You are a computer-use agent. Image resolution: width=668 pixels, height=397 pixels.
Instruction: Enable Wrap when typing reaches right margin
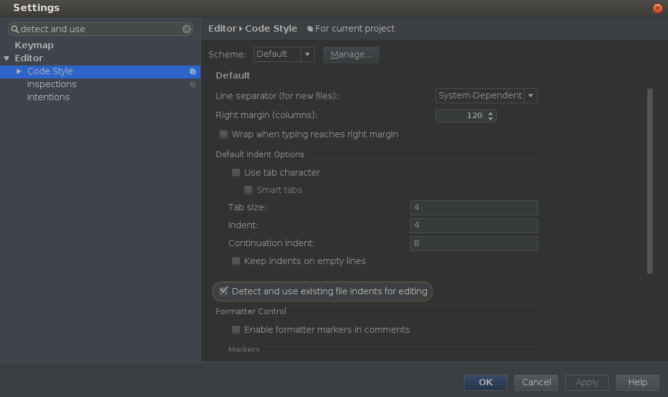click(x=223, y=135)
